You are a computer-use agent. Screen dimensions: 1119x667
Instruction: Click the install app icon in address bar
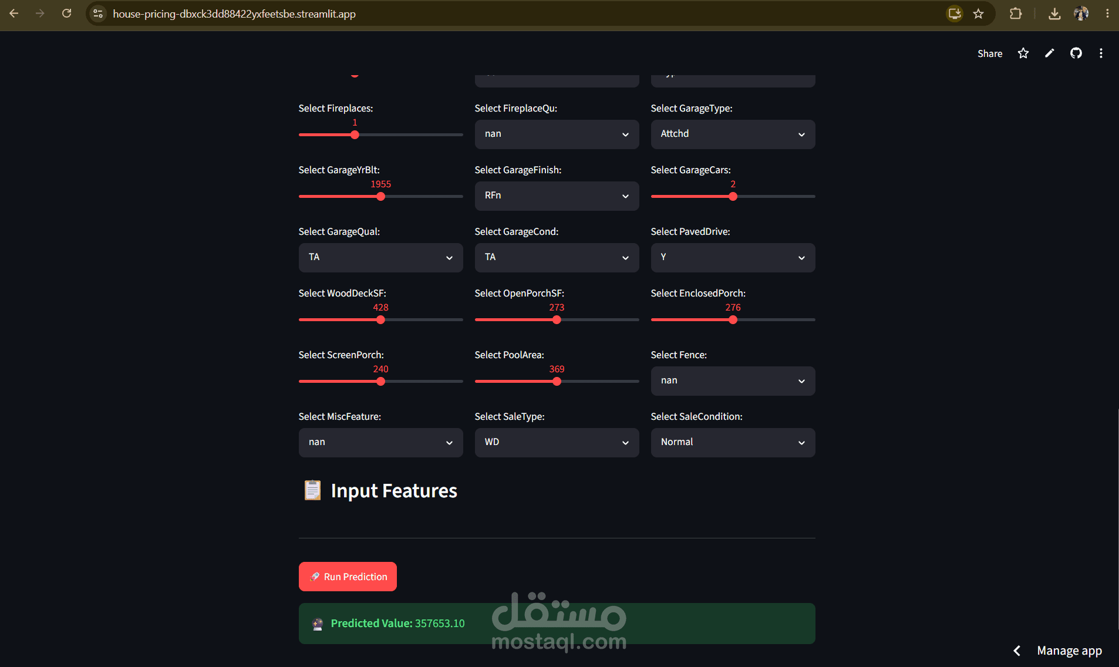[x=955, y=14]
